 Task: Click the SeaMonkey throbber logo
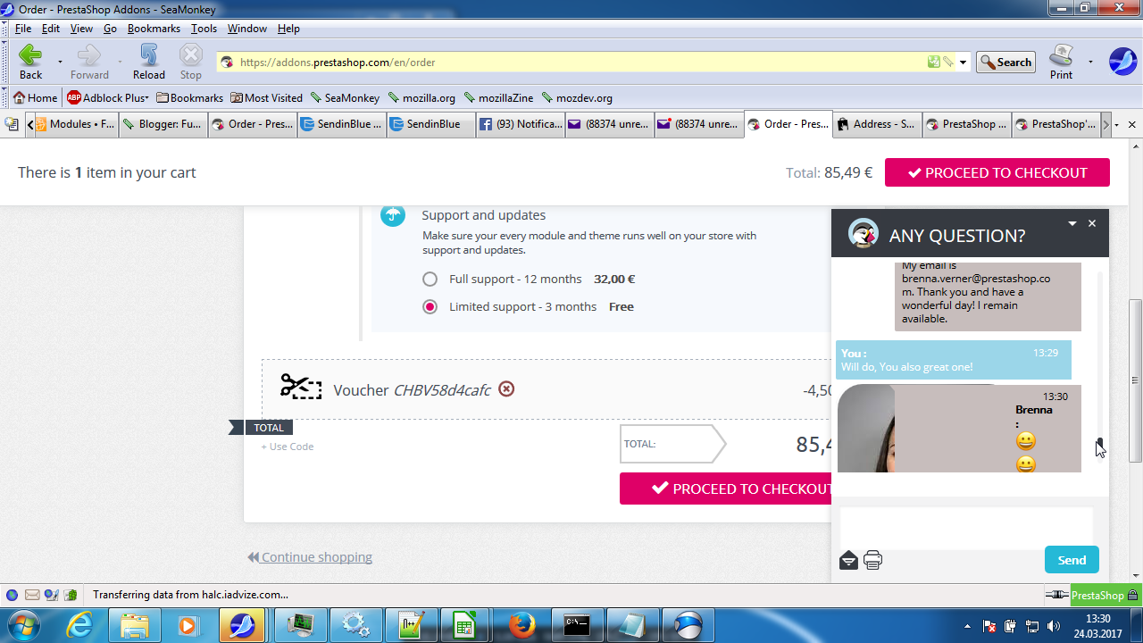click(1122, 62)
